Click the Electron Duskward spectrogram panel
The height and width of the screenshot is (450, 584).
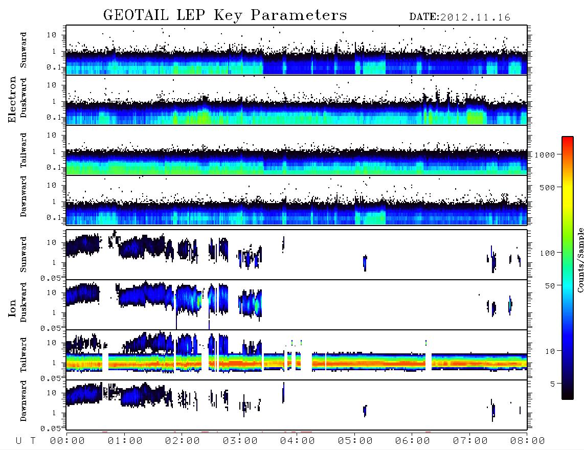(297, 100)
